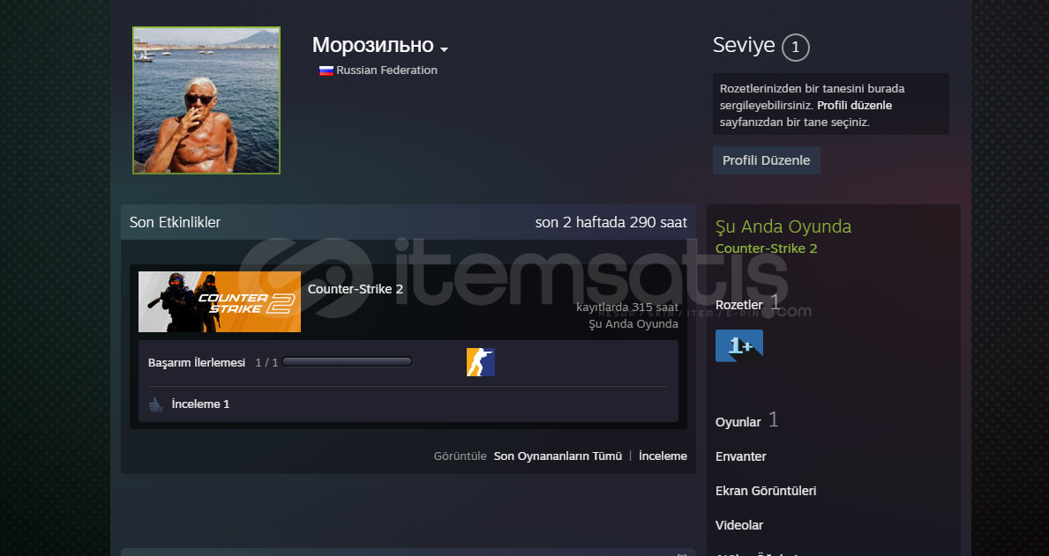Open the profile avatar picture
1049x556 pixels.
[206, 100]
